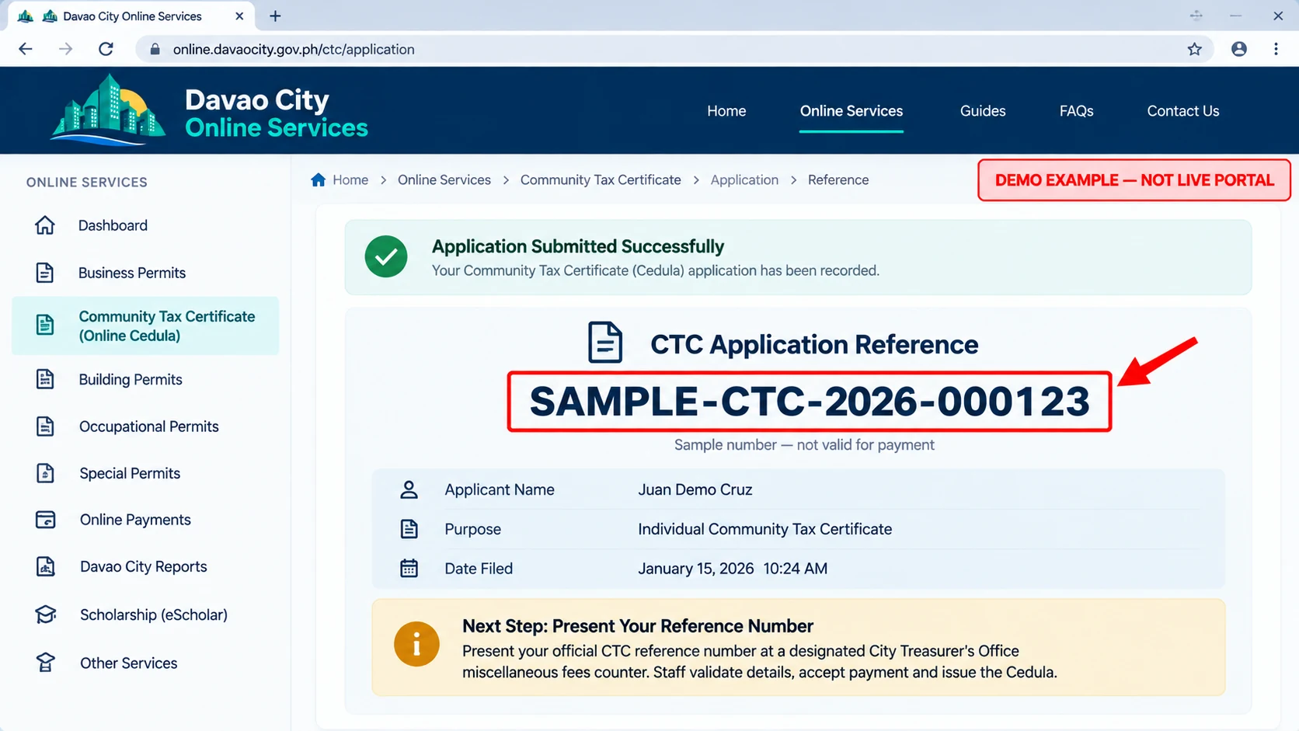Click the Dashboard house icon in sidebar
1299x731 pixels.
[x=45, y=225]
